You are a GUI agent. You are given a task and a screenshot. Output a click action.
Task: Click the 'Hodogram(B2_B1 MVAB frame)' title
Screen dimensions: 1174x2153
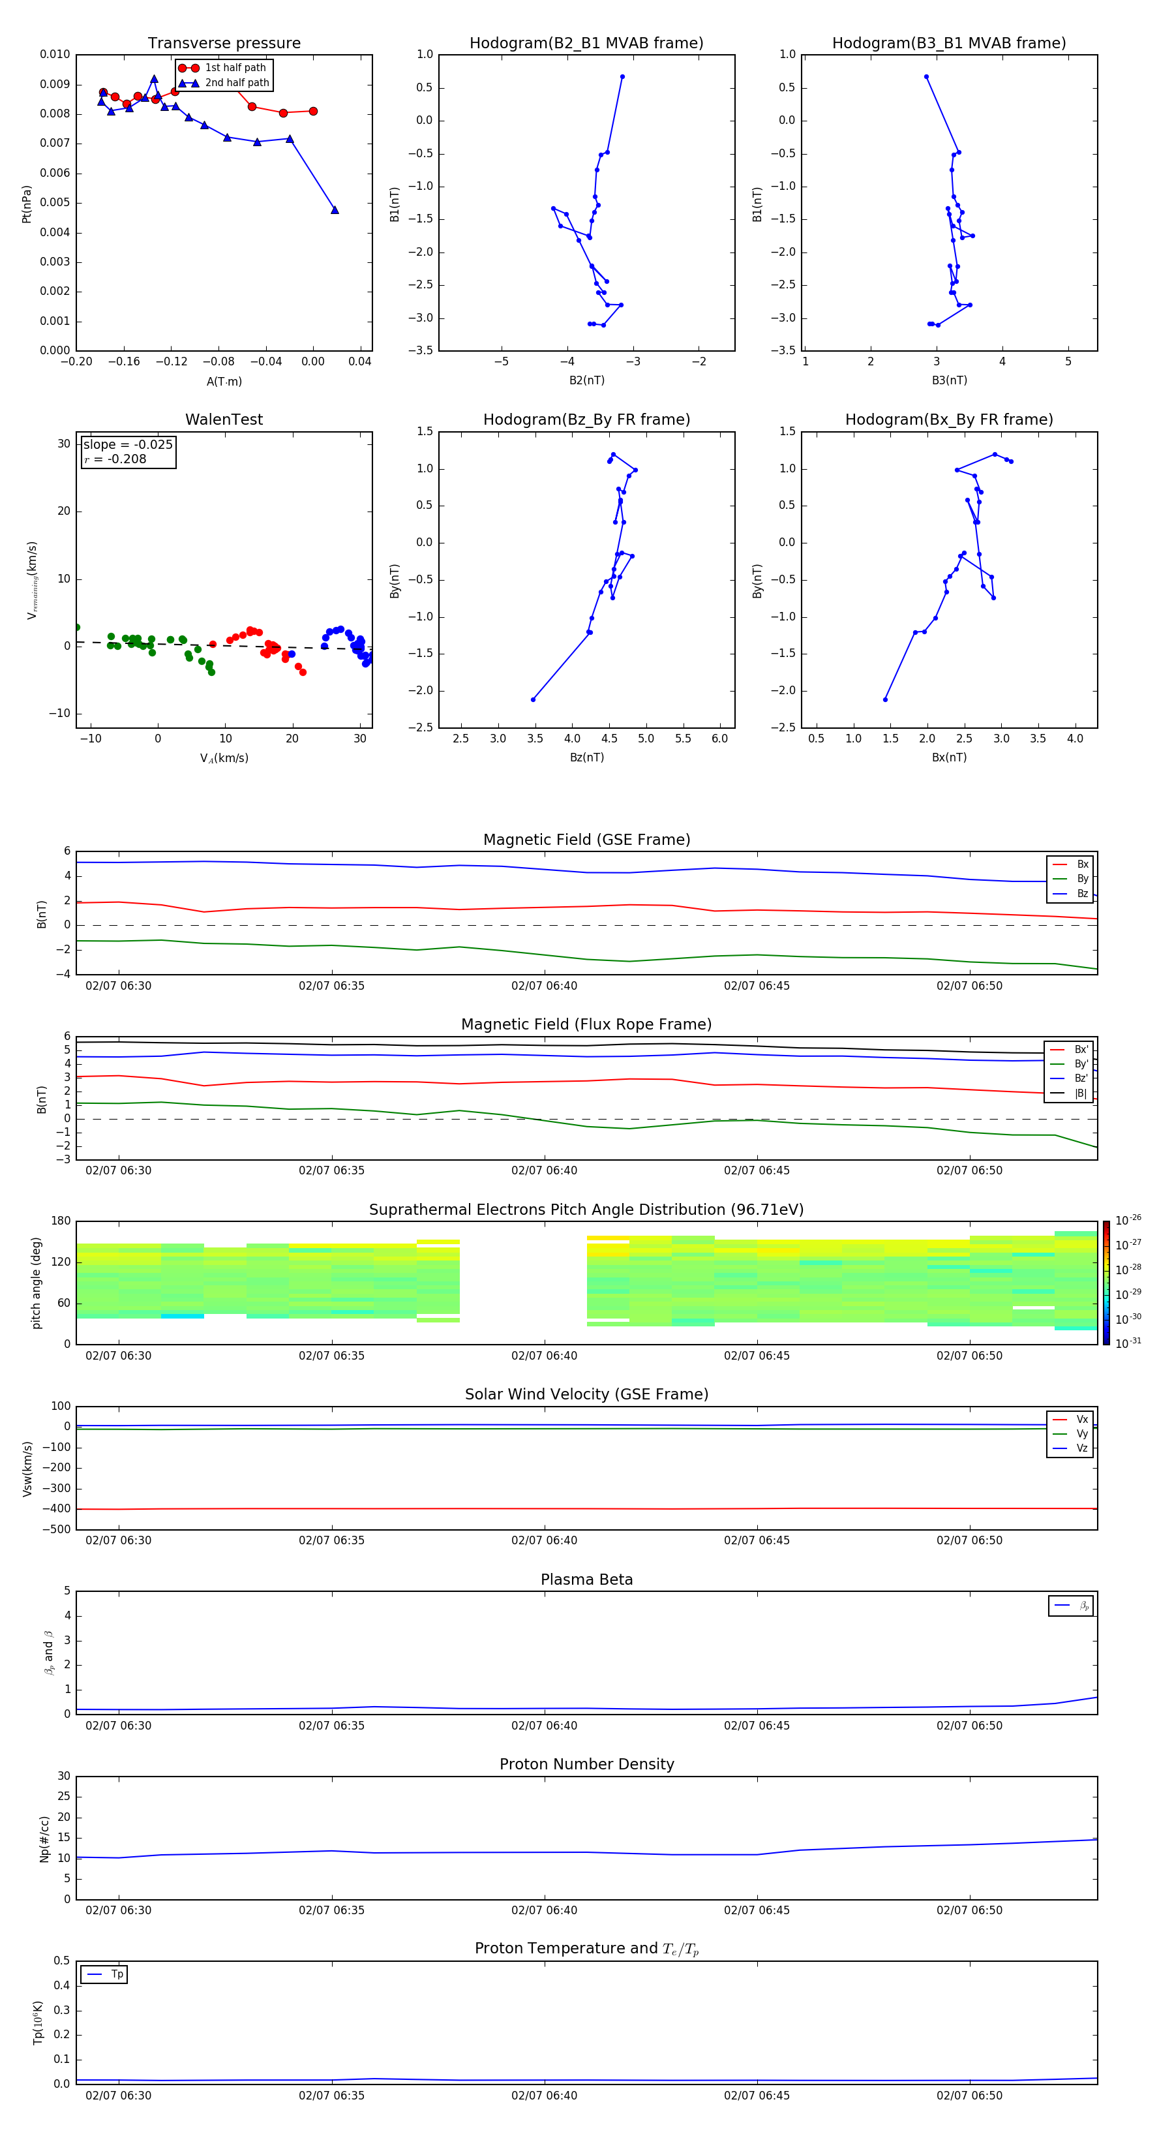pyautogui.click(x=586, y=44)
